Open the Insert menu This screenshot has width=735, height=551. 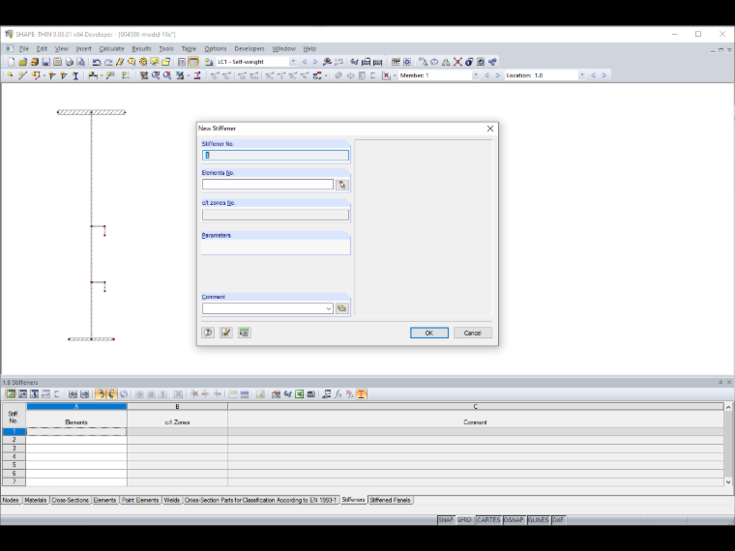[x=84, y=48]
